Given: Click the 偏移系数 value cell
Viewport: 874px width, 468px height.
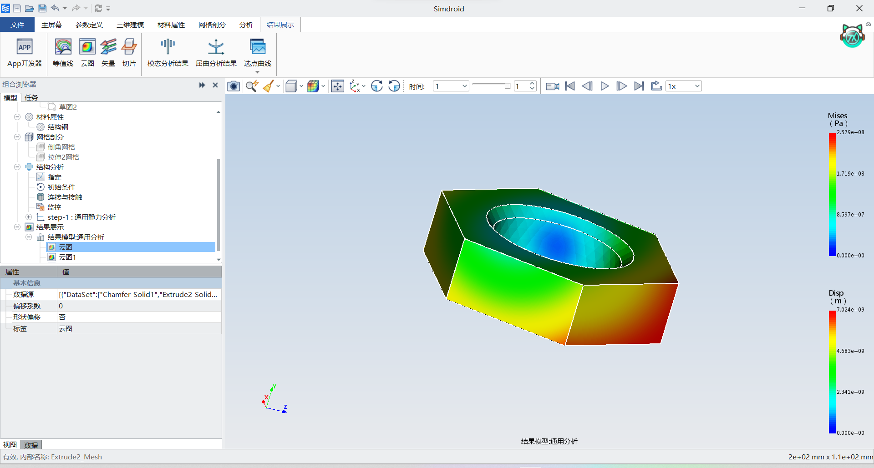Looking at the screenshot, I should (139, 306).
